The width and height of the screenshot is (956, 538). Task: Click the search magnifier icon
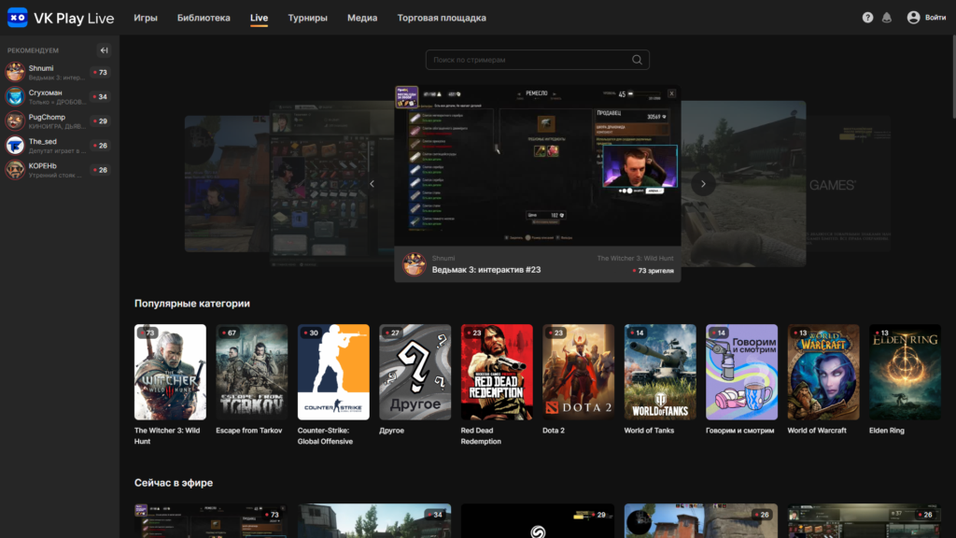point(637,60)
